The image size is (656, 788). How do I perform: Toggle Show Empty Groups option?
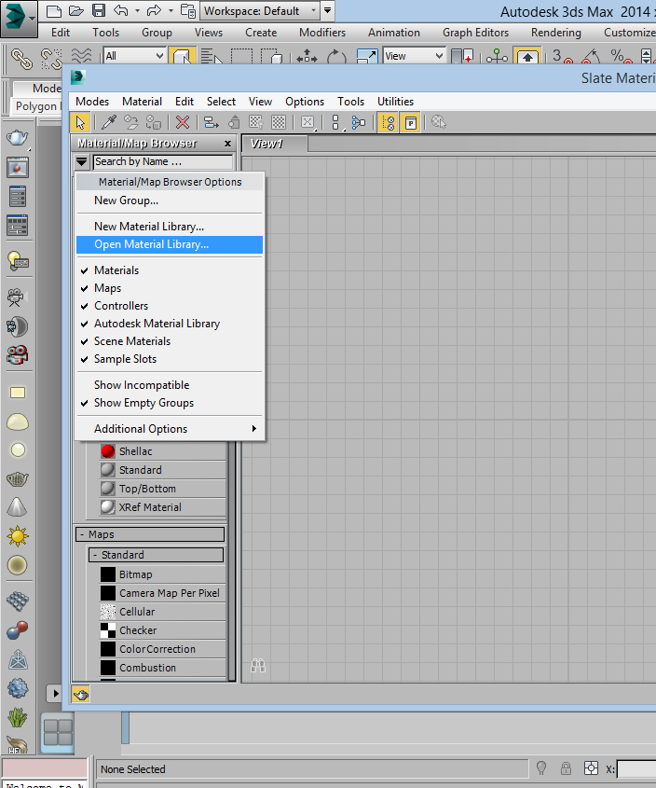click(x=143, y=403)
